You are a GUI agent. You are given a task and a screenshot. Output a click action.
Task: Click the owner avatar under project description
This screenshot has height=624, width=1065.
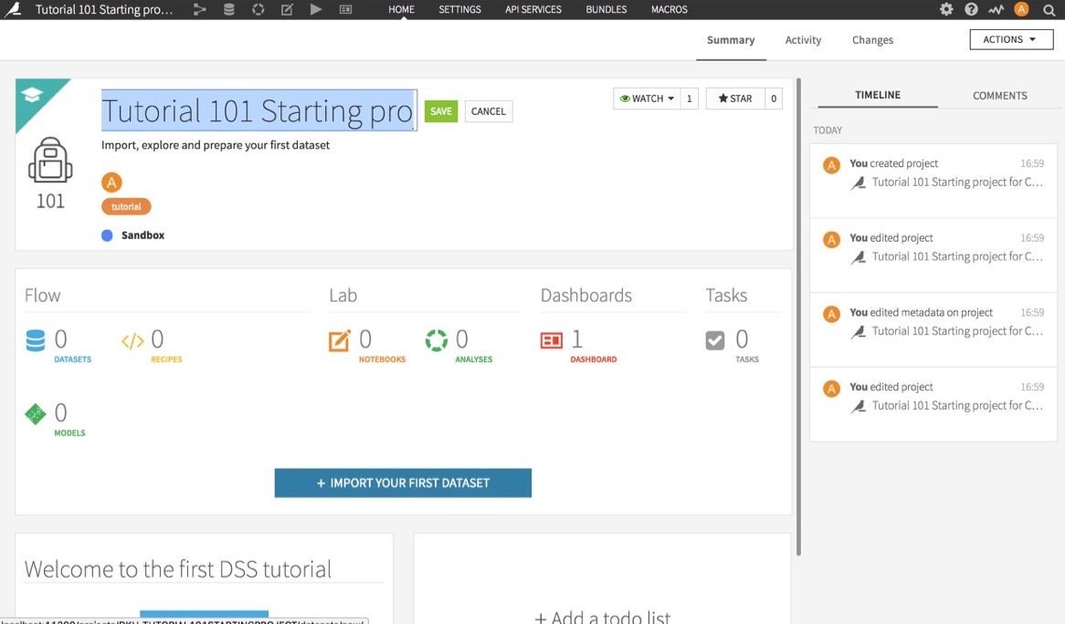111,182
